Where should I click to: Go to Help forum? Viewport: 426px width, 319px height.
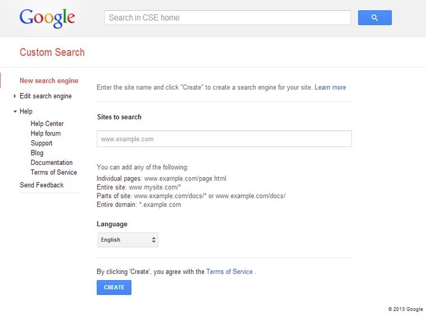[x=46, y=133]
